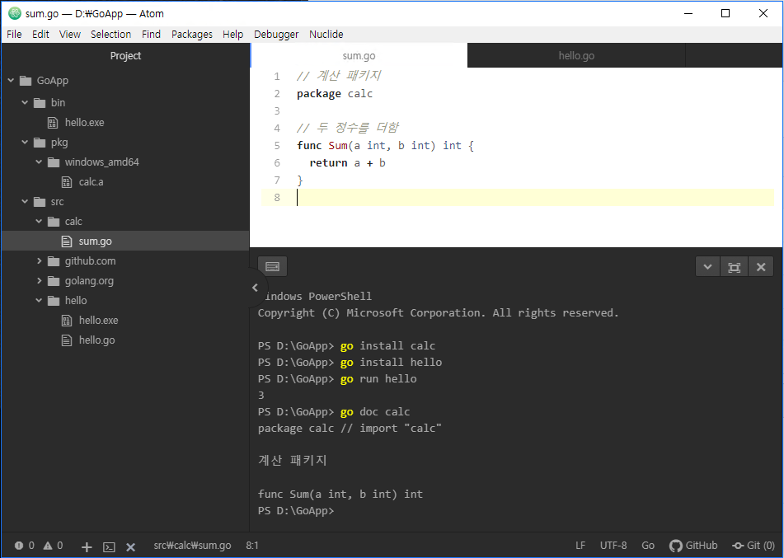
Task: Collapse the windows_amd64 folder
Action: point(40,162)
